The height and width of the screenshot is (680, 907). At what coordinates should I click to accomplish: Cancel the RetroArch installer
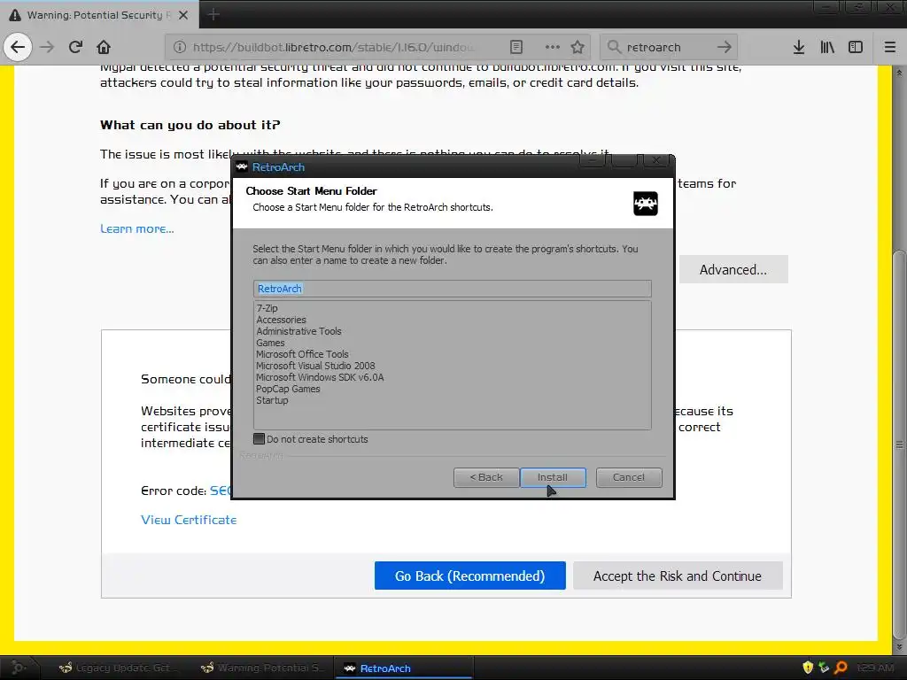[x=629, y=477]
